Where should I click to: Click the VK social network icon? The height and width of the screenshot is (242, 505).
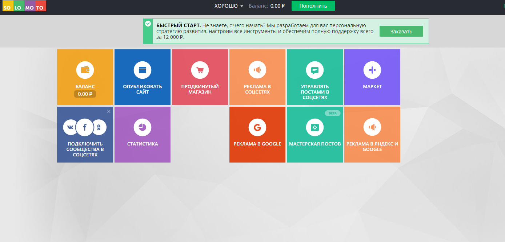tap(70, 127)
